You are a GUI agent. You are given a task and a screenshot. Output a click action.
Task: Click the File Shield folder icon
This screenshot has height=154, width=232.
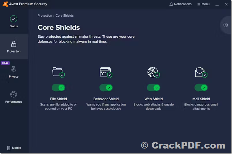tap(59, 72)
